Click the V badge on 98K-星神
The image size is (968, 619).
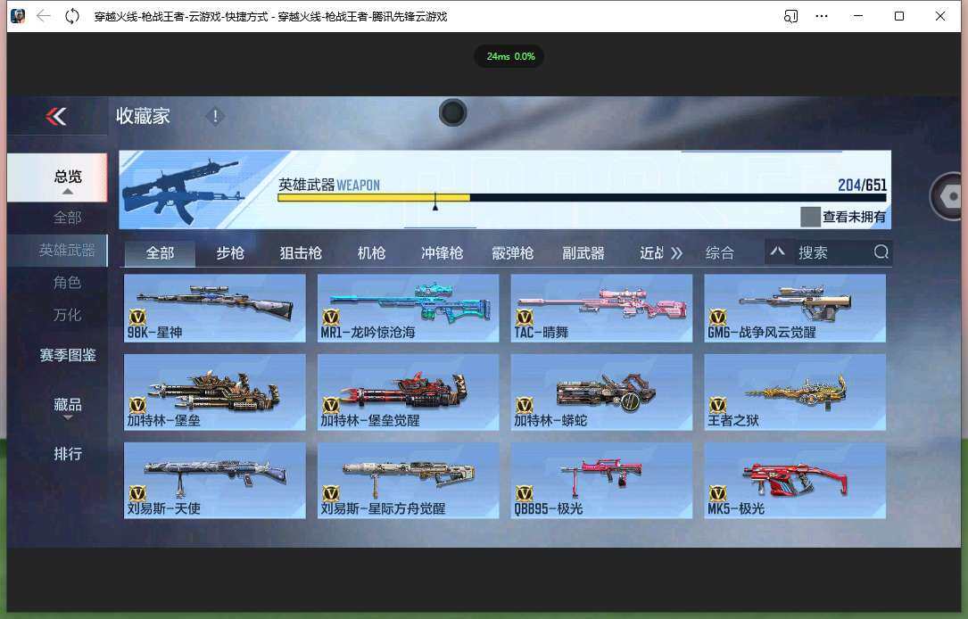[x=137, y=318]
